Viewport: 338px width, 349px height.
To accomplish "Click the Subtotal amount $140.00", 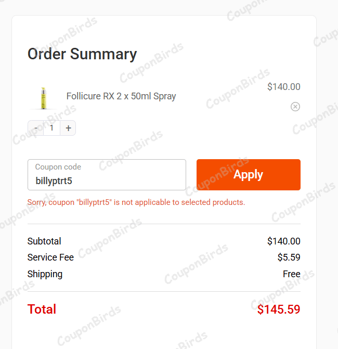I will click(283, 241).
